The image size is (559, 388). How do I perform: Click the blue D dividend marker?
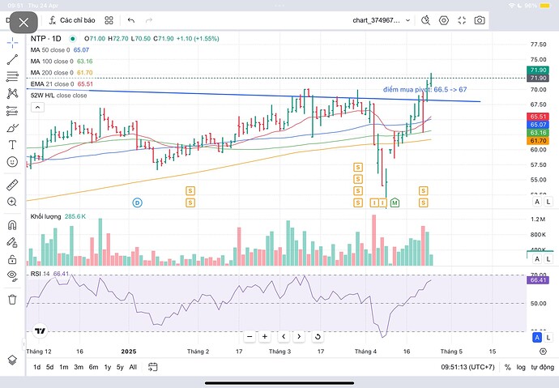point(137,203)
